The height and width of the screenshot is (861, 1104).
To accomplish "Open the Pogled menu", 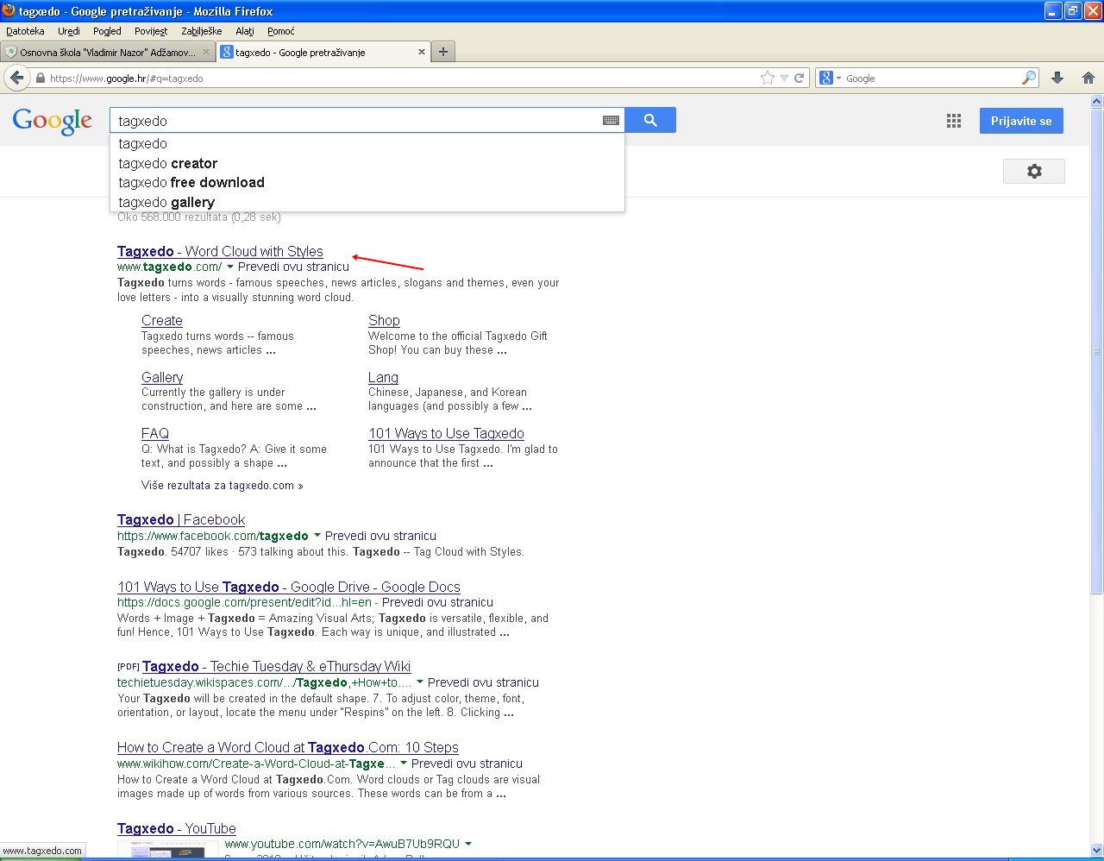I will pyautogui.click(x=107, y=31).
